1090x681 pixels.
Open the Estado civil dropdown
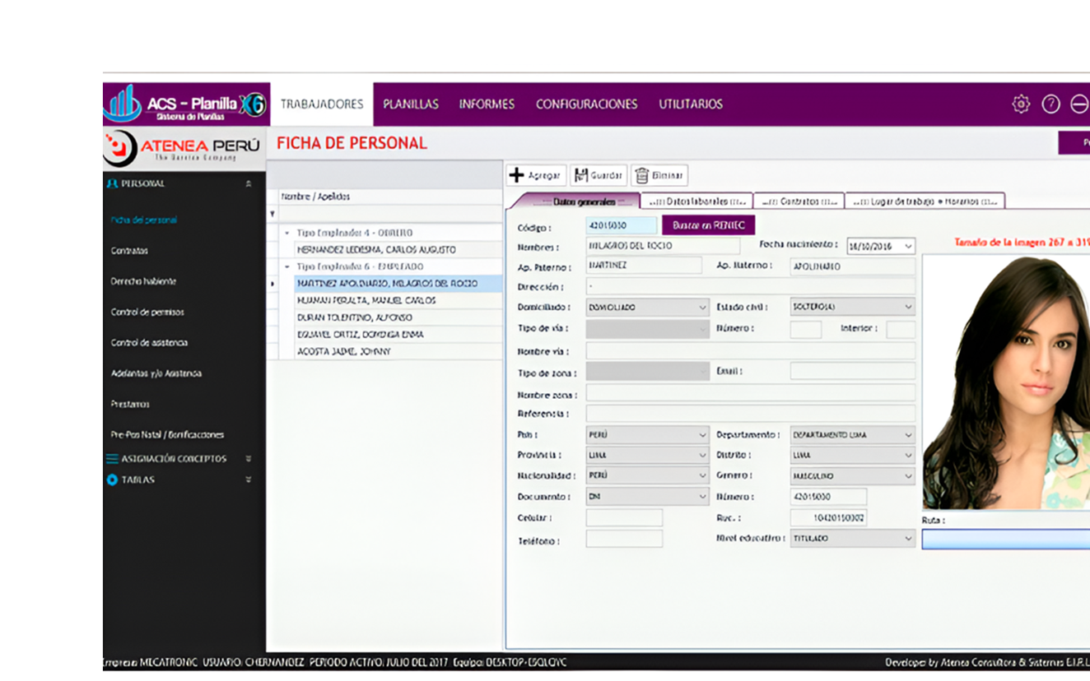(x=908, y=308)
